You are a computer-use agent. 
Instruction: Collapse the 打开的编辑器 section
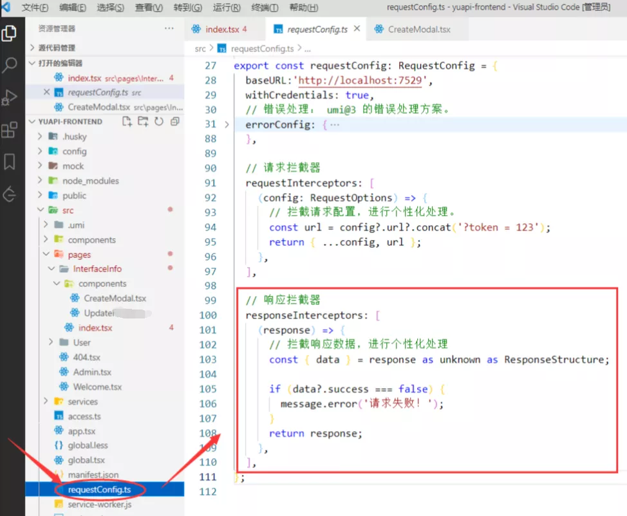pos(105,63)
